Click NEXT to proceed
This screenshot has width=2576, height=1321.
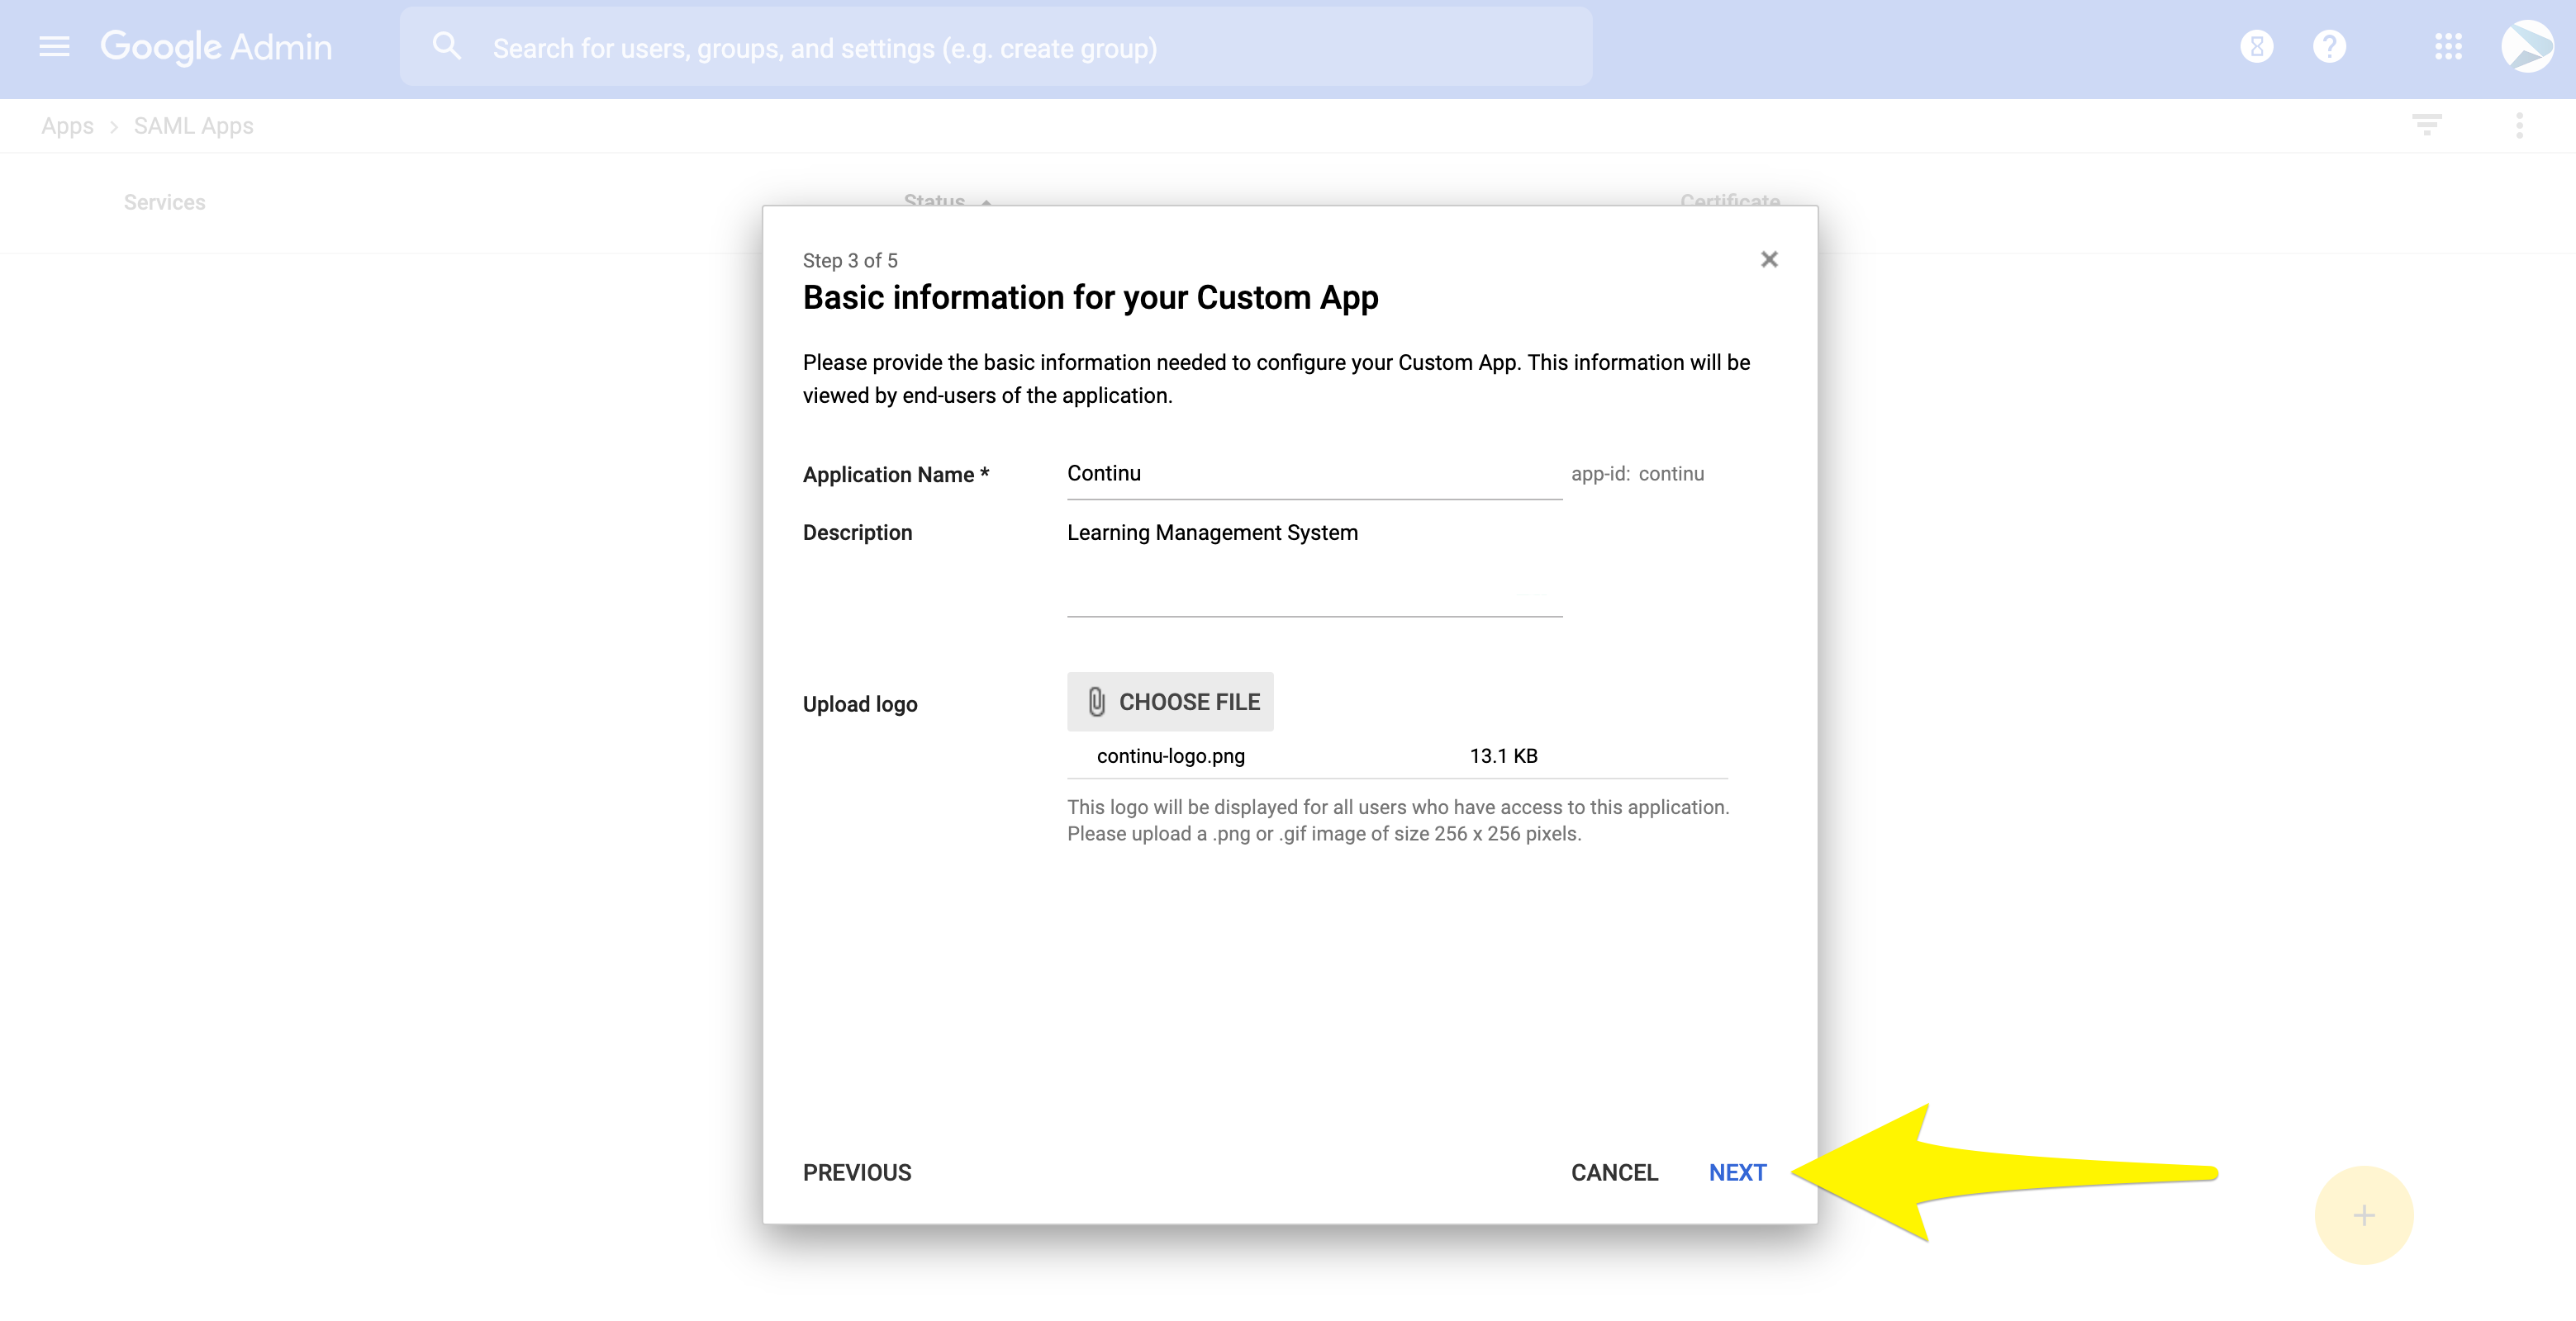click(x=1737, y=1172)
